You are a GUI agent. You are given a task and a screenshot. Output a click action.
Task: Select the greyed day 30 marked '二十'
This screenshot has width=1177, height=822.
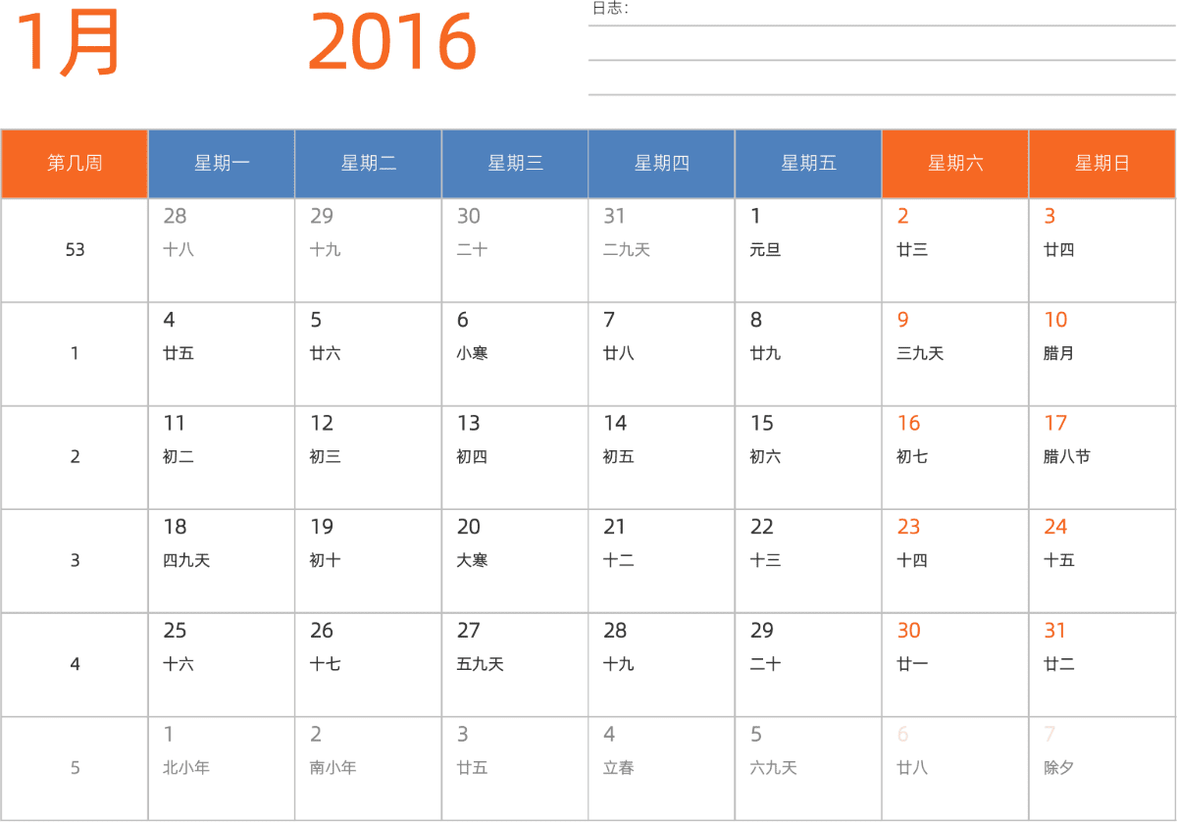point(515,251)
